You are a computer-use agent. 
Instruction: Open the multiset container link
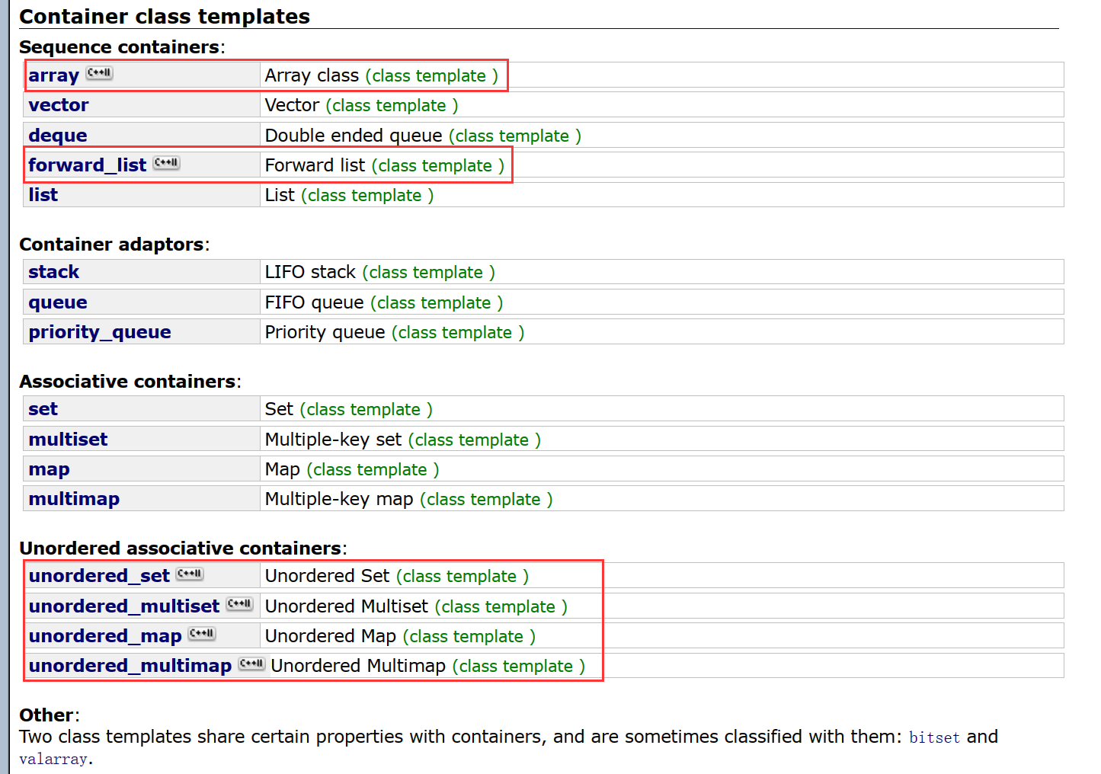point(69,440)
